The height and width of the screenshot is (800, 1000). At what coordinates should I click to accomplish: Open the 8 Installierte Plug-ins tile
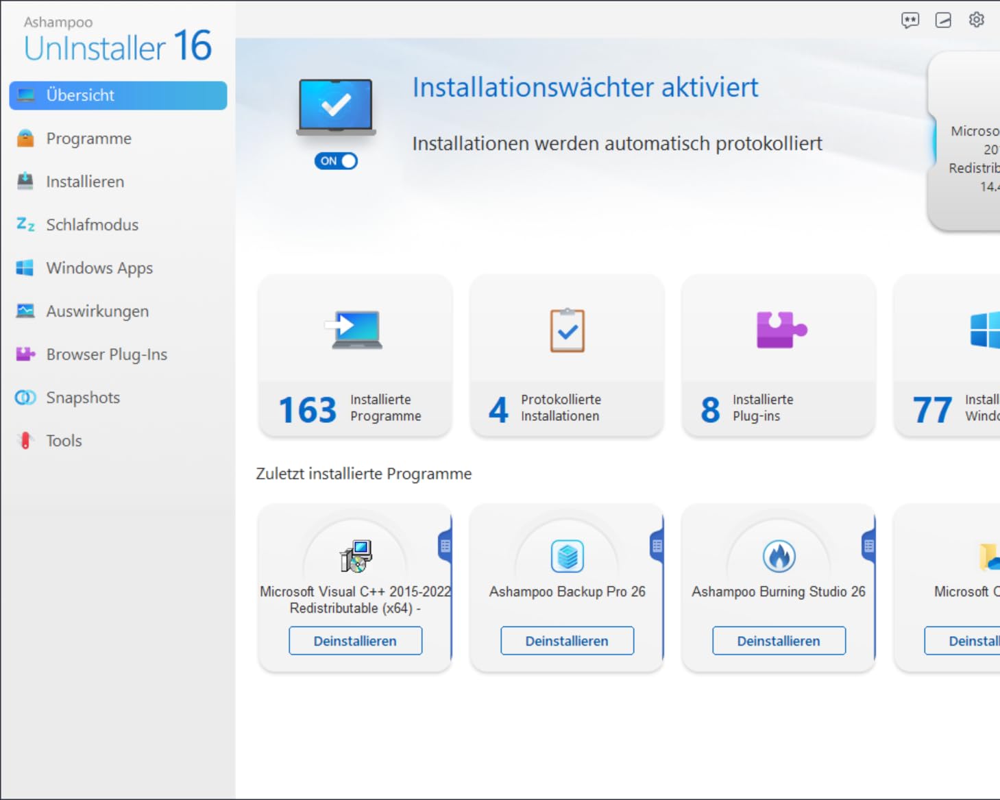pos(779,356)
